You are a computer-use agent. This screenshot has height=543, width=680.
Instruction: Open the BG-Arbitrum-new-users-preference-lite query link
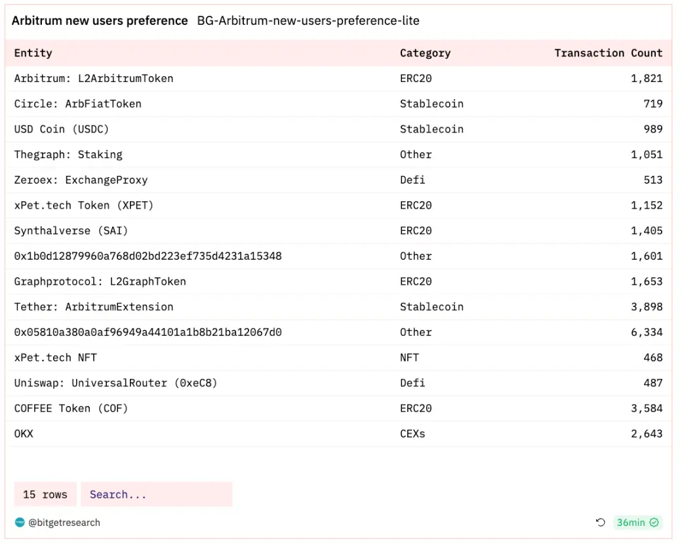pos(308,21)
